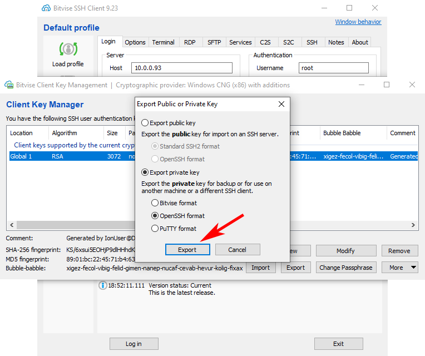Click the key list horizontal scrollbar right arrow
Image resolution: width=425 pixels, height=356 pixels.
coord(413,225)
